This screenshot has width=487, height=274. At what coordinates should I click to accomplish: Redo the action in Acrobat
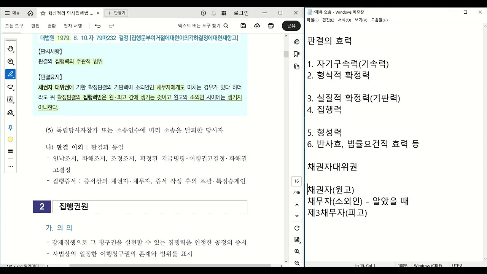[111, 26]
